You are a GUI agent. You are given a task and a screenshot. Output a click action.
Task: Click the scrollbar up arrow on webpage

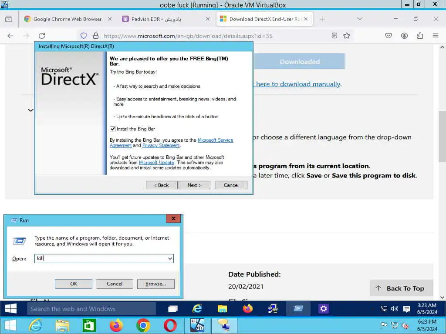(x=442, y=47)
